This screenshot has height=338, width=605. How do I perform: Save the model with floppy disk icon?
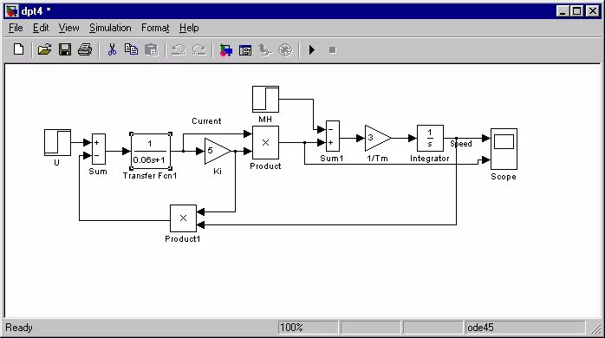(65, 49)
